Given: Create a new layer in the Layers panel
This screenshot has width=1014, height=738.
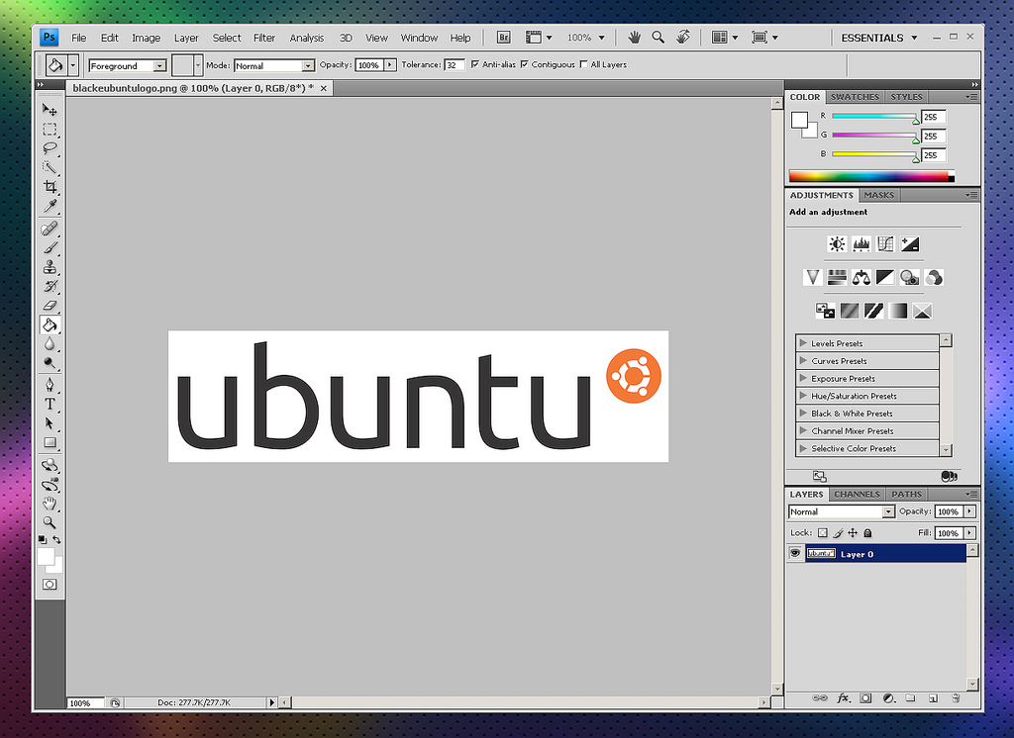Looking at the screenshot, I should tap(933, 698).
